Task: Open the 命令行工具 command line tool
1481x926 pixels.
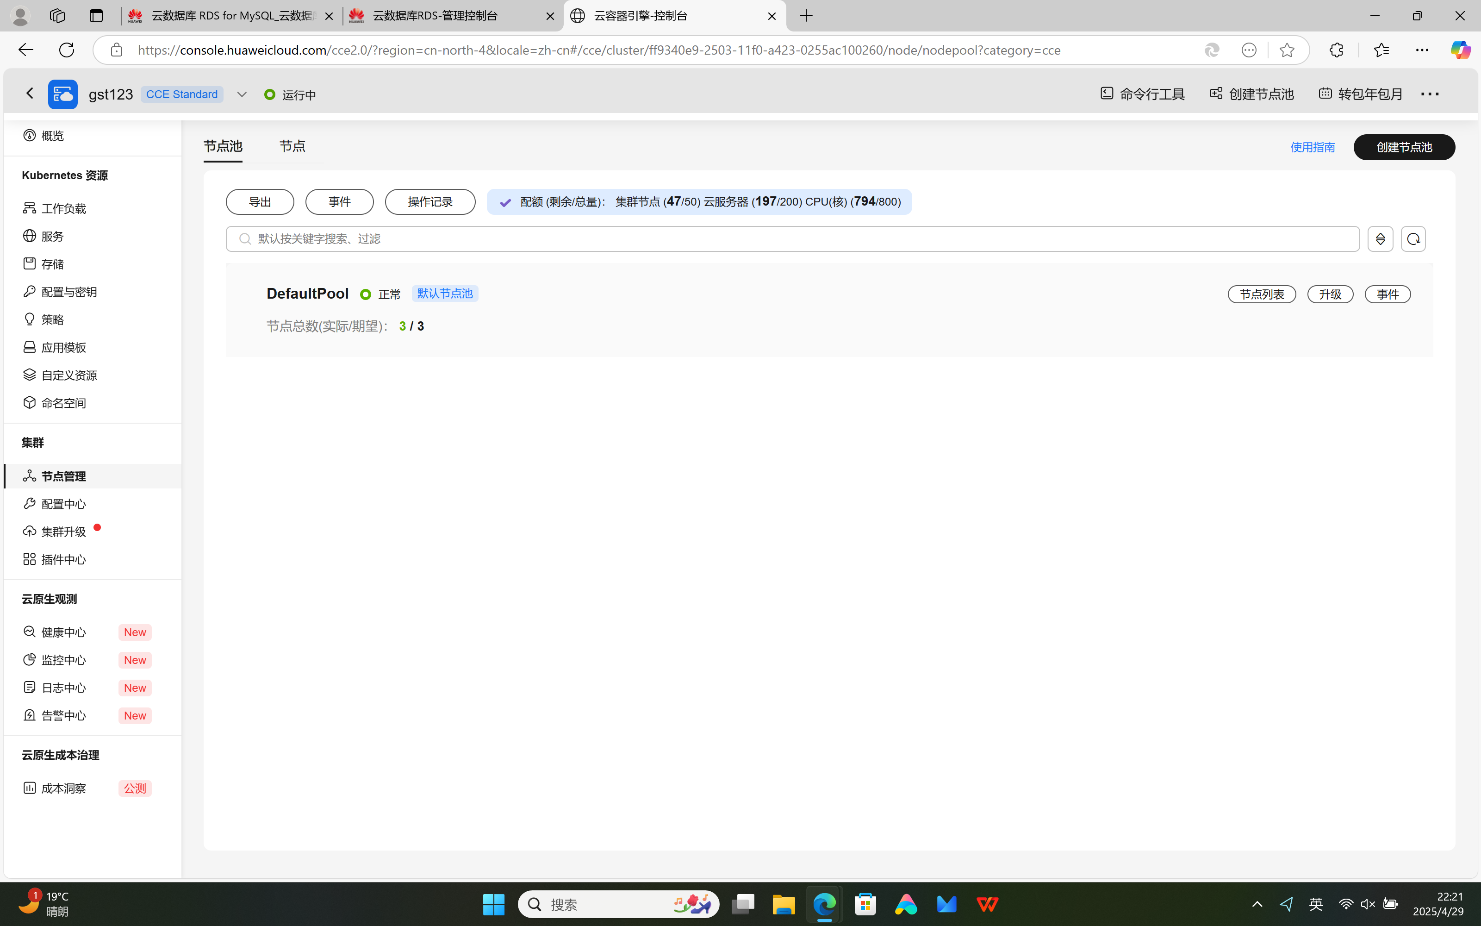Action: pyautogui.click(x=1142, y=94)
